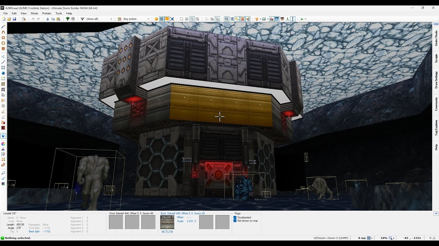
Task: Expand the lightbulb dynamic lights dropdown arrow
Action: pyautogui.click(x=260, y=19)
